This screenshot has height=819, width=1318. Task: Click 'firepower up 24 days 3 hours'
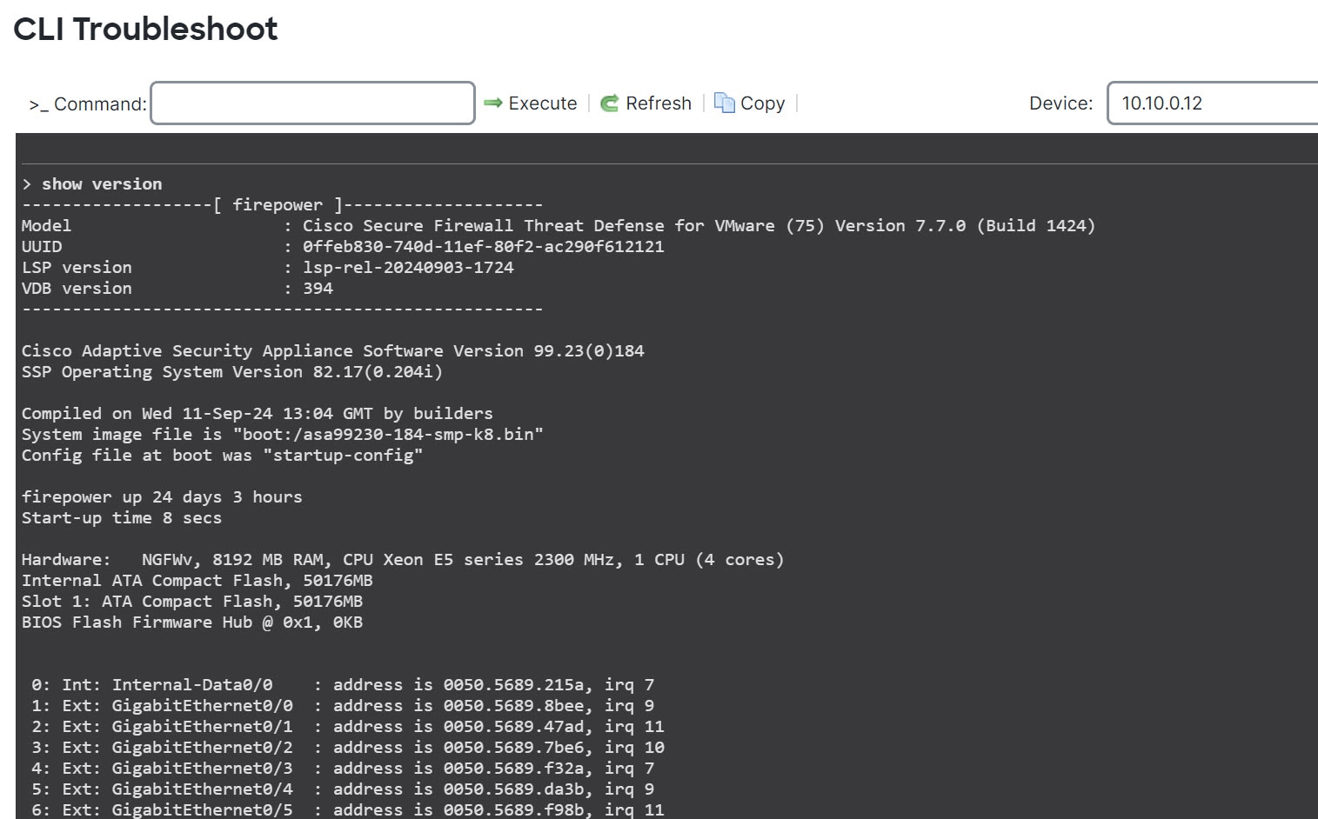click(162, 496)
